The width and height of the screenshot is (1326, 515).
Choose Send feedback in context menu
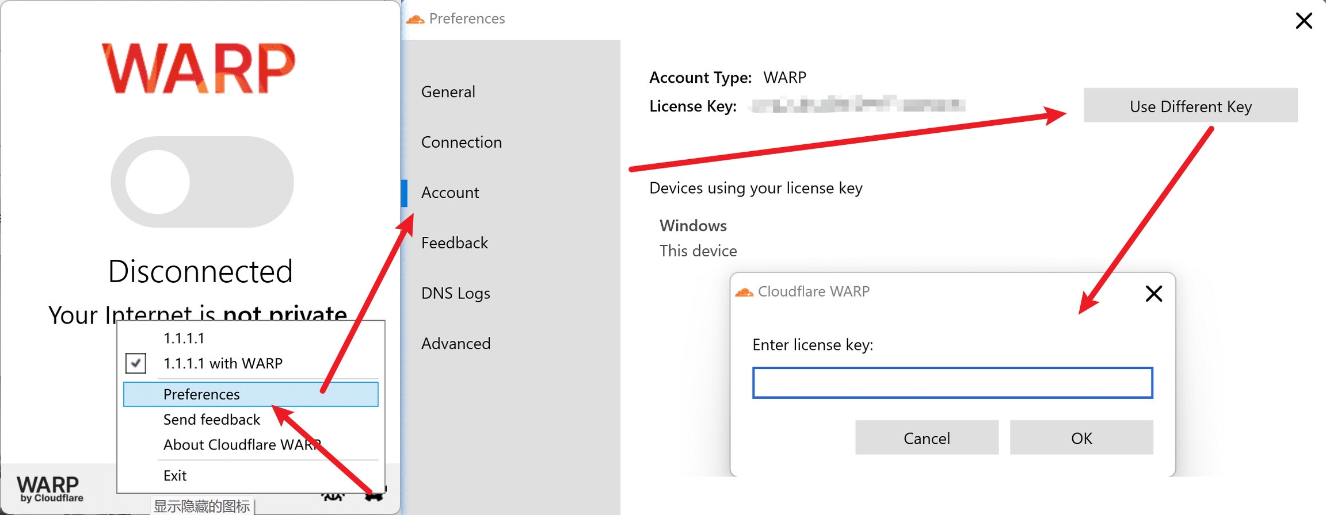(x=211, y=420)
